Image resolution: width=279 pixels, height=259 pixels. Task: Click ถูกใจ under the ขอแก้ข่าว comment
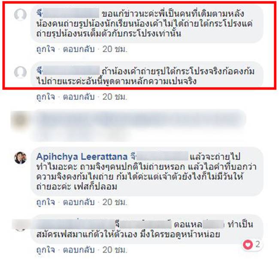tap(45, 49)
